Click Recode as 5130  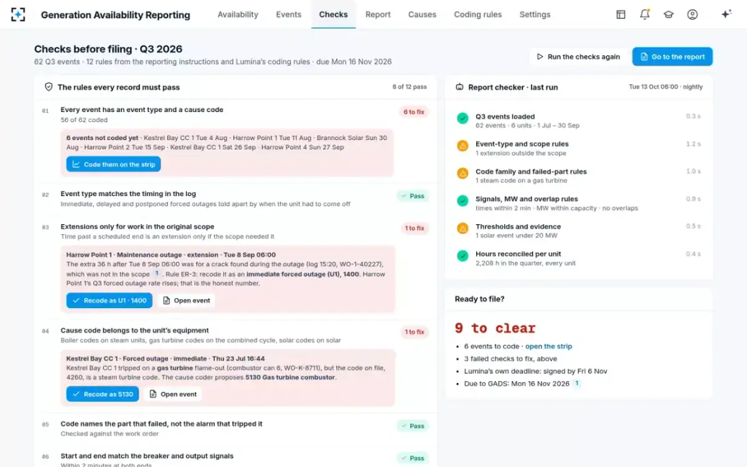pyautogui.click(x=103, y=394)
